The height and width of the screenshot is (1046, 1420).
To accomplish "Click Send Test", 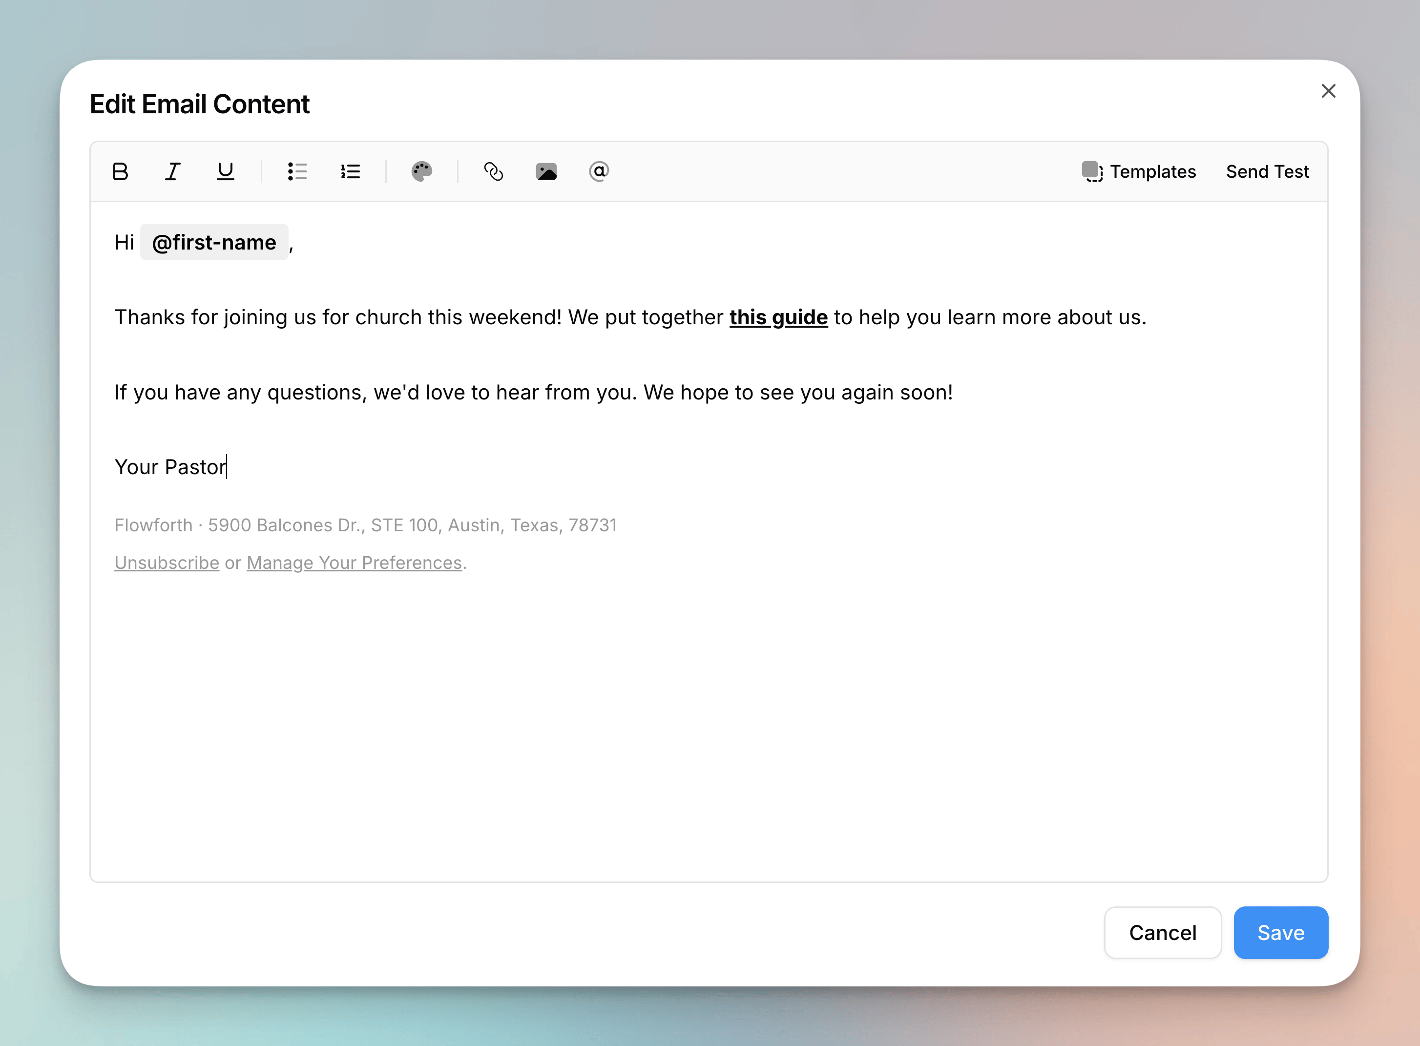I will coord(1268,171).
